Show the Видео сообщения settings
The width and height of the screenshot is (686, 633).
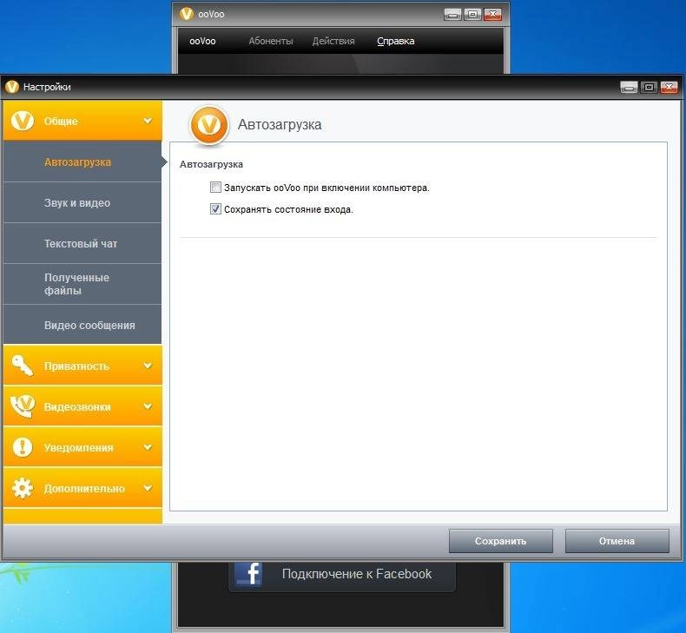click(82, 325)
